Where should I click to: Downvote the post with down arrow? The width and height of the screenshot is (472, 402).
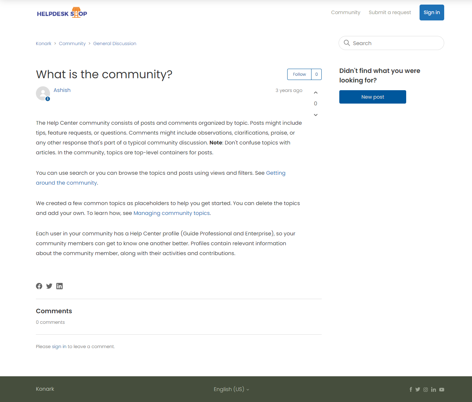(x=316, y=115)
